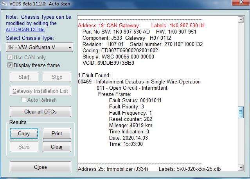Click the Save results button
The width and height of the screenshot is (250, 179).
[24, 147]
